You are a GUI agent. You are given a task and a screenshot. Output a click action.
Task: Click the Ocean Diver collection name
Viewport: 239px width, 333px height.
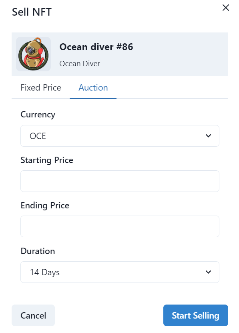point(80,63)
